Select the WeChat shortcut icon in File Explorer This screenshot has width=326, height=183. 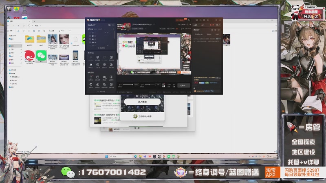coord(41,56)
